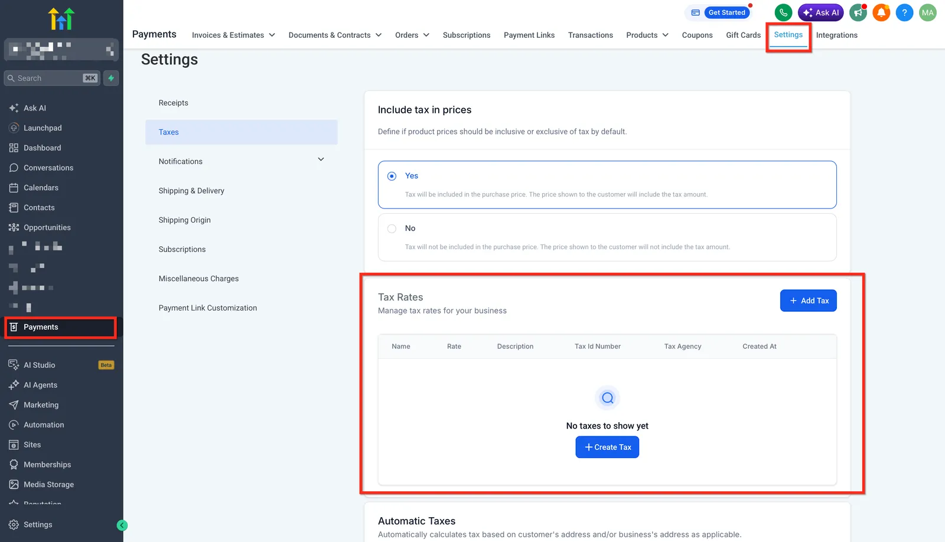Screen dimensions: 945x542
Task: Open the MA user avatar menu
Action: coord(928,12)
